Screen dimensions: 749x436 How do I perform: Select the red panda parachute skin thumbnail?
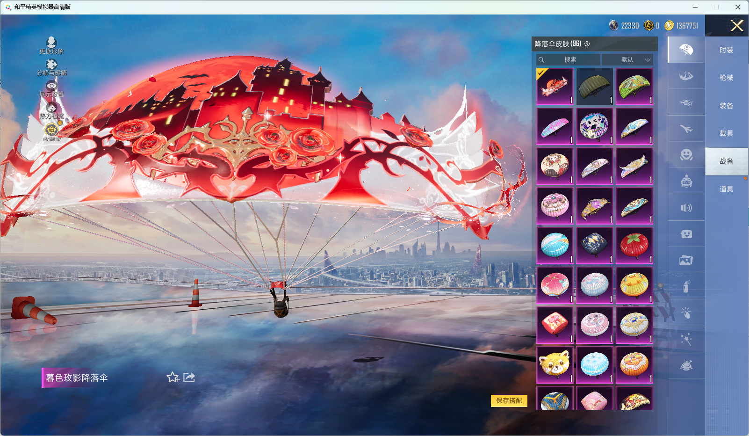pos(555,364)
